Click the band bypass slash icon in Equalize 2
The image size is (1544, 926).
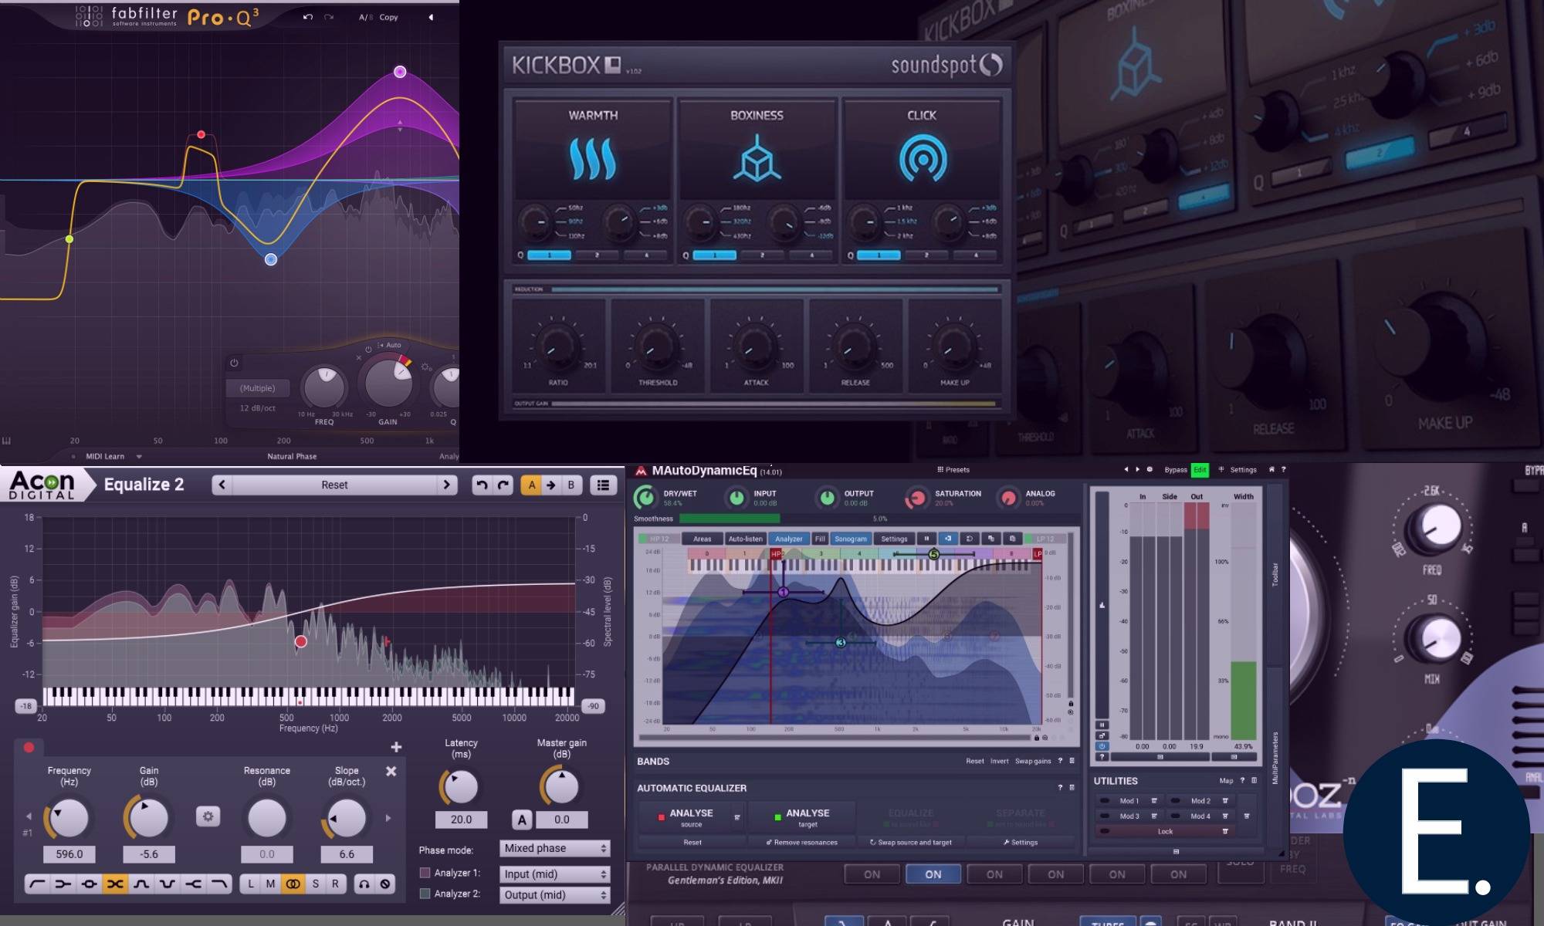[x=385, y=884]
